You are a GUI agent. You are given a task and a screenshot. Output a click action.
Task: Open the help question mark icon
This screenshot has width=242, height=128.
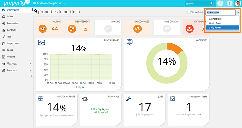click(229, 3)
